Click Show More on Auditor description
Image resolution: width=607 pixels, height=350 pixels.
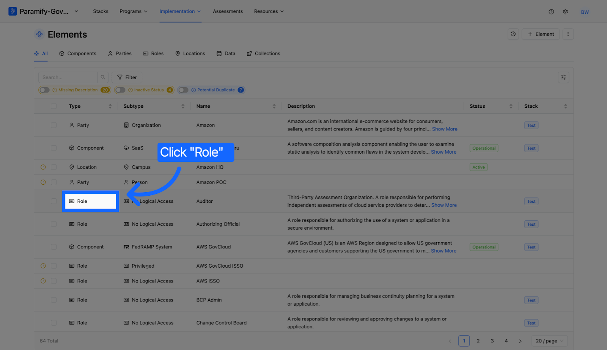(444, 205)
